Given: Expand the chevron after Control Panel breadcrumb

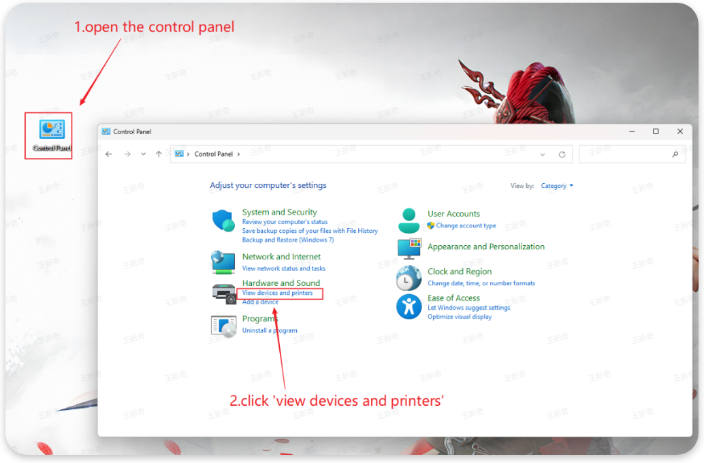Looking at the screenshot, I should click(x=238, y=154).
